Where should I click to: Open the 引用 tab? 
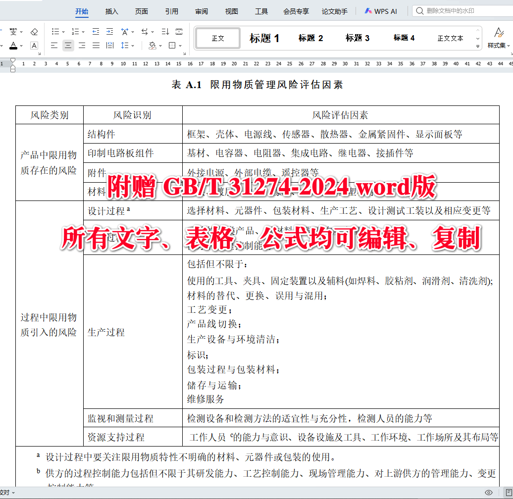172,11
